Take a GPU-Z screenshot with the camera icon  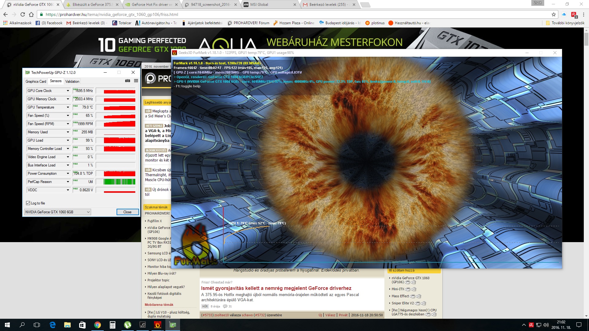pos(128,81)
